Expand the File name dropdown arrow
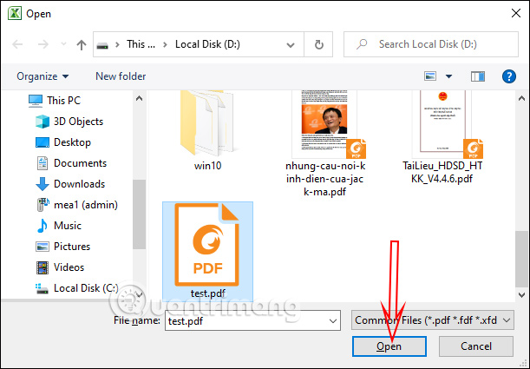Image resolution: width=530 pixels, height=369 pixels. (332, 321)
